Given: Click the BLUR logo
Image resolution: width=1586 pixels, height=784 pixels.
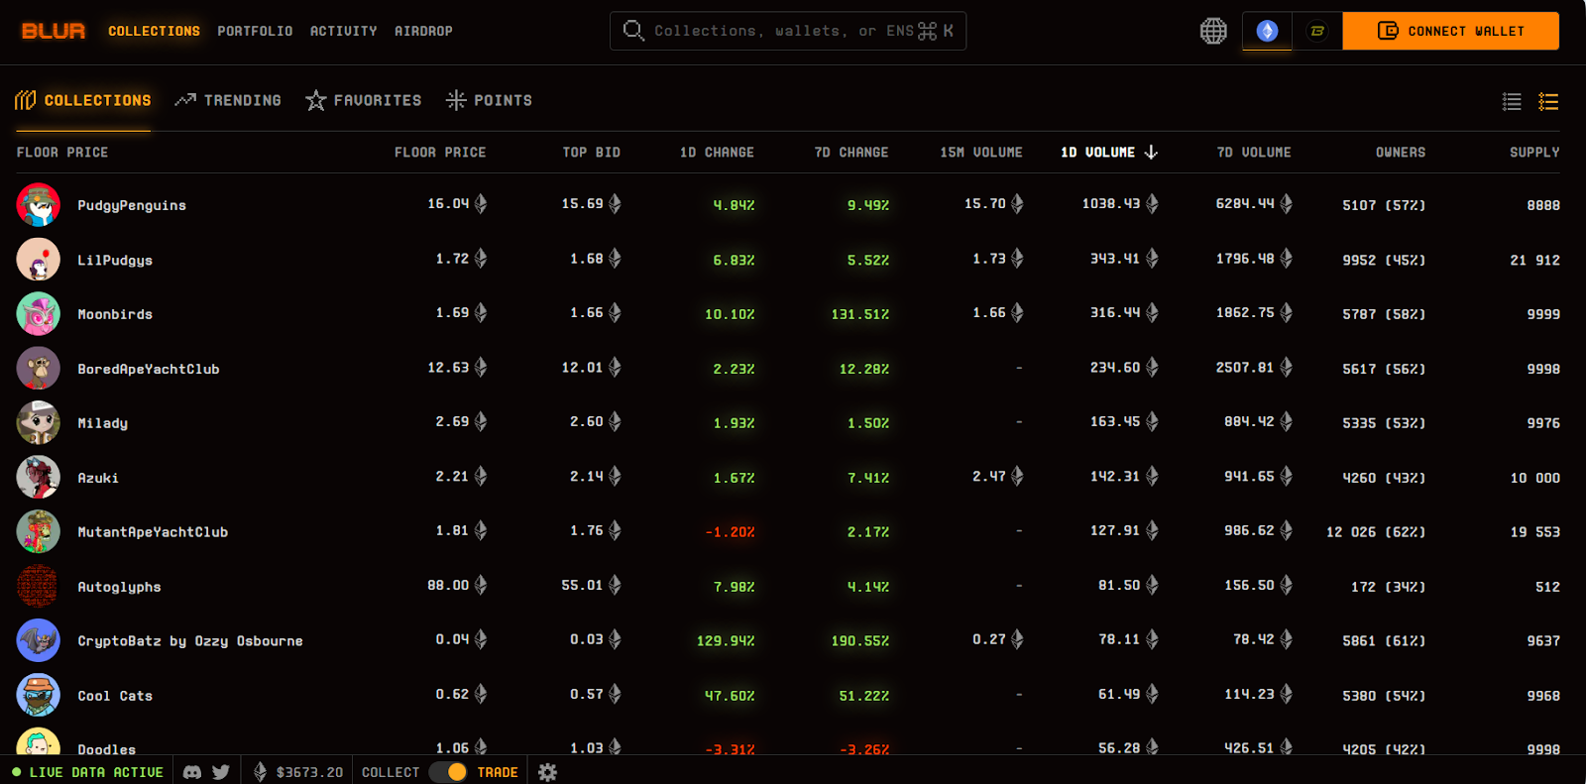Looking at the screenshot, I should (54, 31).
